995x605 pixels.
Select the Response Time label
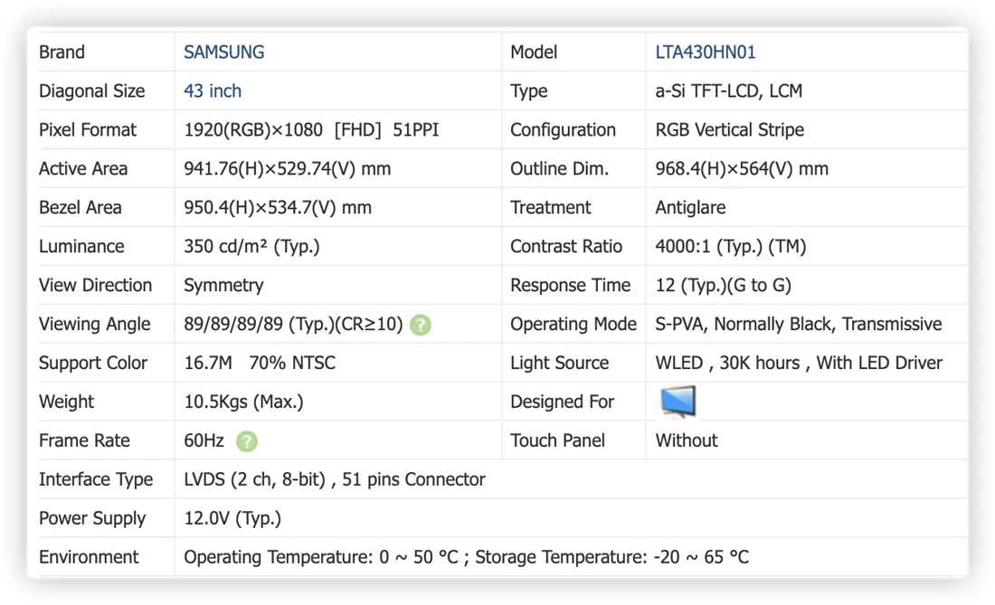tap(571, 285)
